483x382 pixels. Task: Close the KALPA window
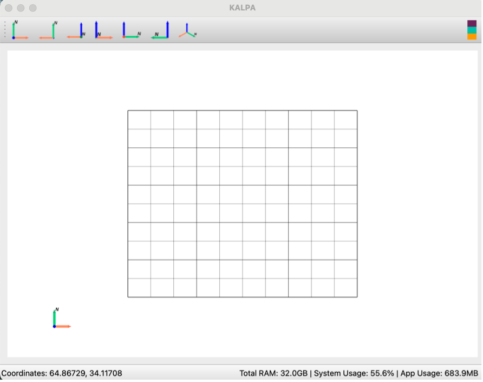coord(9,8)
